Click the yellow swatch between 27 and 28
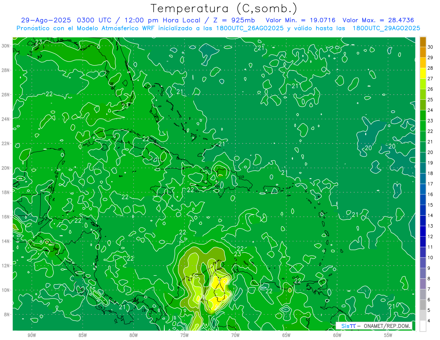The image size is (440, 340). [423, 73]
